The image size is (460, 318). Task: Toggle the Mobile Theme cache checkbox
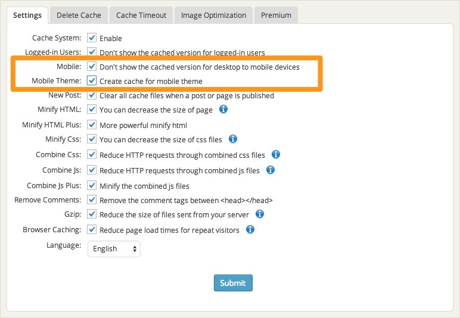click(x=92, y=81)
